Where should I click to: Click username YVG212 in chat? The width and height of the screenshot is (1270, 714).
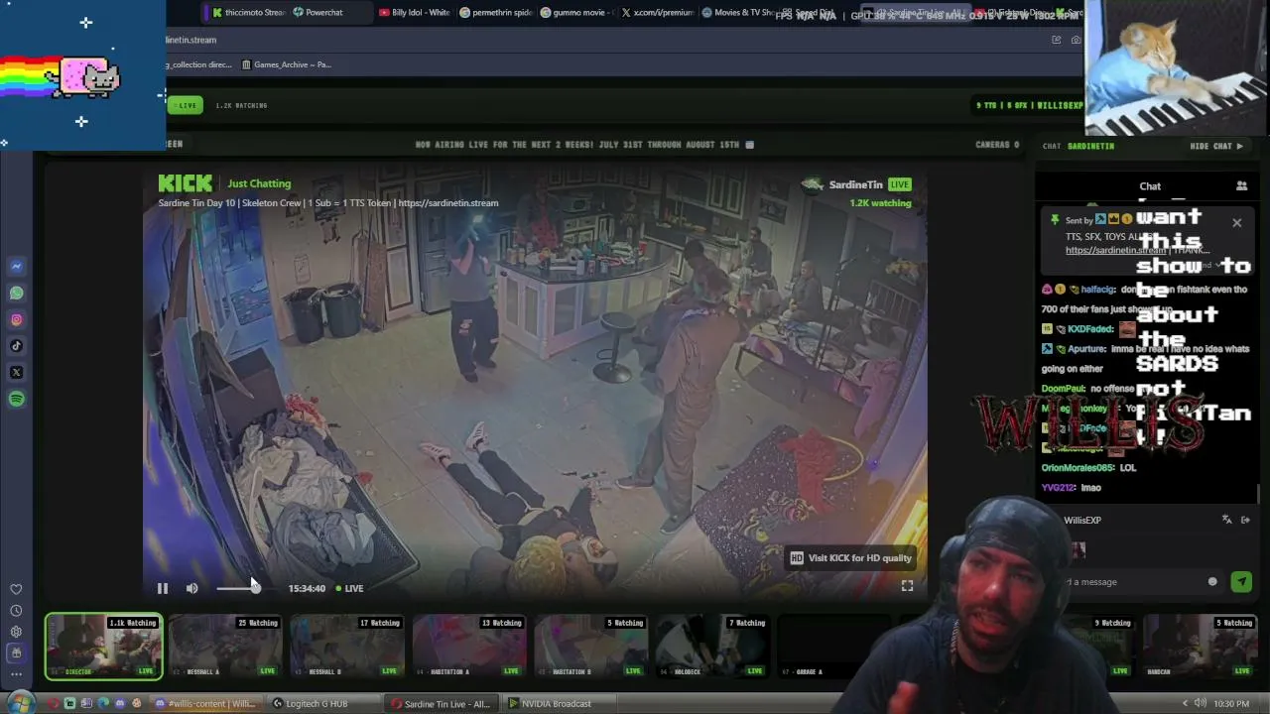[x=1058, y=487]
